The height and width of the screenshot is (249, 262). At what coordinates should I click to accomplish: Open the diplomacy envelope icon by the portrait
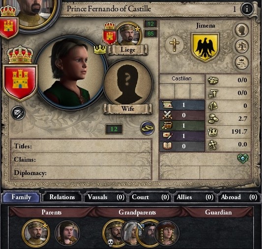18,113
